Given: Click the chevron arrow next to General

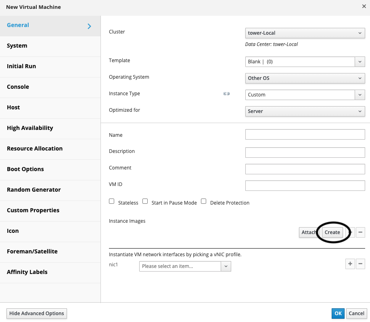Looking at the screenshot, I should click(x=89, y=26).
